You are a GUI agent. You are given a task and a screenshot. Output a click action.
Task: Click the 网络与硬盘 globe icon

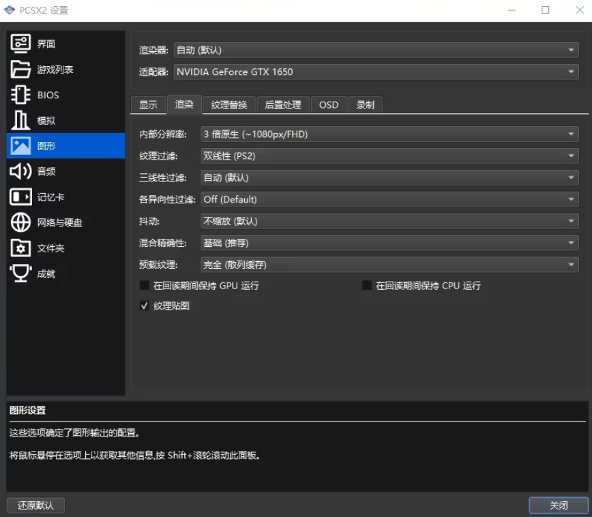click(20, 222)
